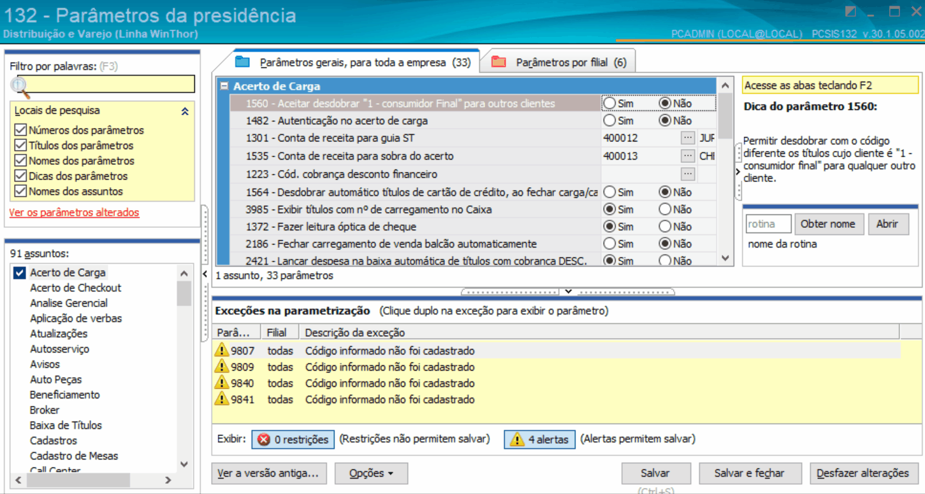The image size is (925, 494).
Task: Click ellipsis lookup button for parameter 1223
Action: click(x=687, y=174)
